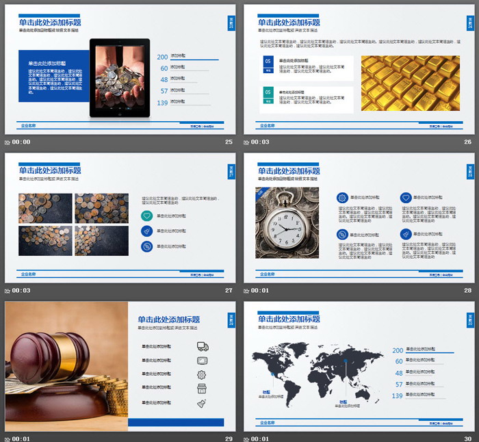Click the delivery truck icon on slide 29

[203, 346]
